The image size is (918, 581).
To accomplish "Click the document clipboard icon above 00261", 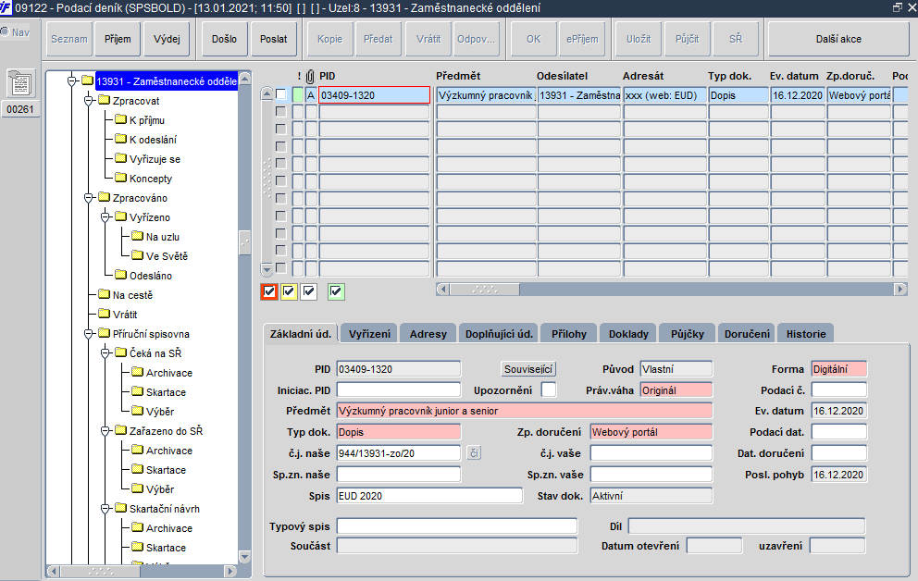I will coord(20,83).
